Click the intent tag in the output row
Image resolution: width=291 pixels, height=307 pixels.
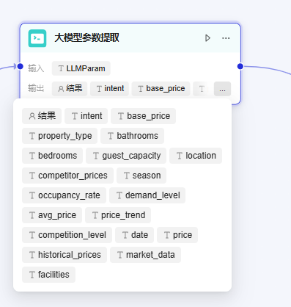[109, 89]
